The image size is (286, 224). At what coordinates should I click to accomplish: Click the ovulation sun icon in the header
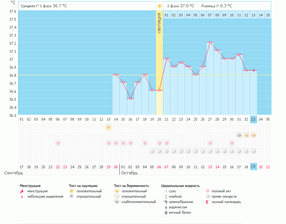click(x=159, y=6)
